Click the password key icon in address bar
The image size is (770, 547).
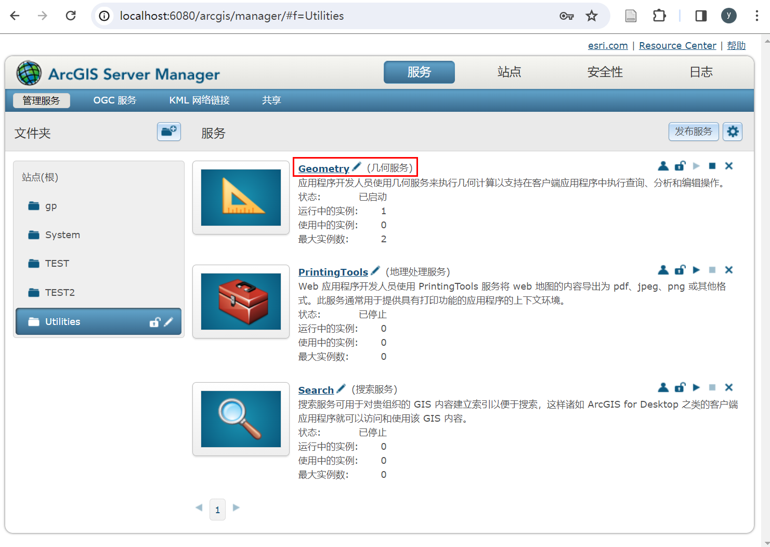[x=566, y=16]
